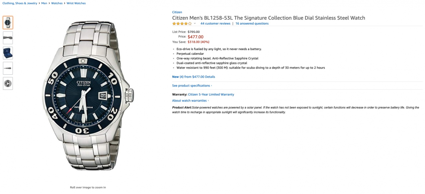Expand About watch warranties
Screen dimensions: 425x194
190,100
